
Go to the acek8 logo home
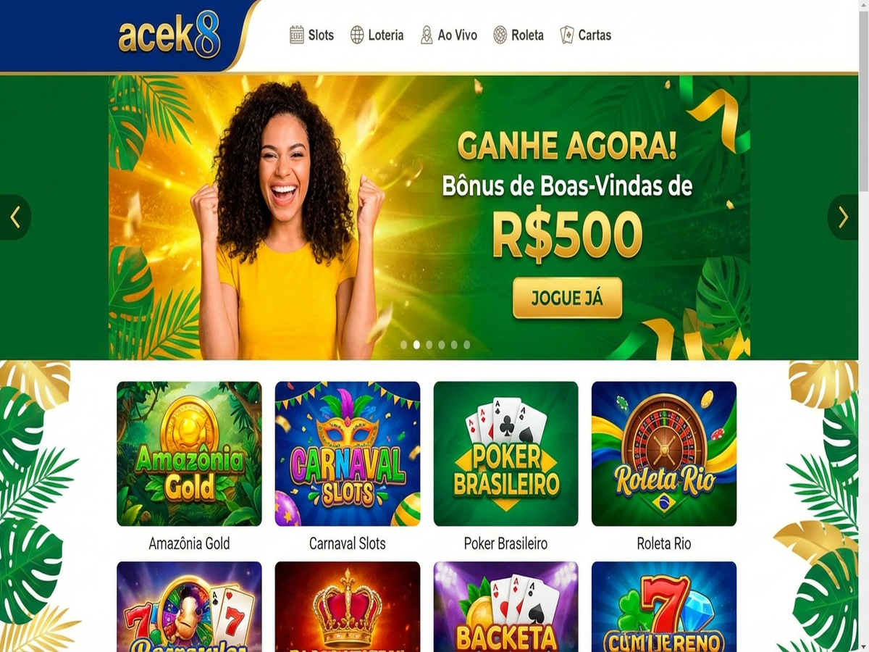[x=169, y=36]
